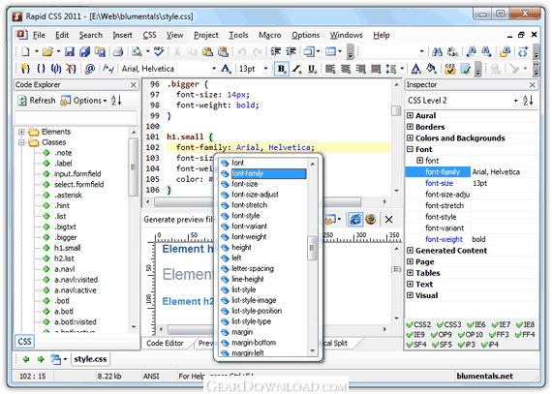Viewport: 552px width, 394px height.
Task: Navigate forward with the green right arrow
Action: pos(41,359)
